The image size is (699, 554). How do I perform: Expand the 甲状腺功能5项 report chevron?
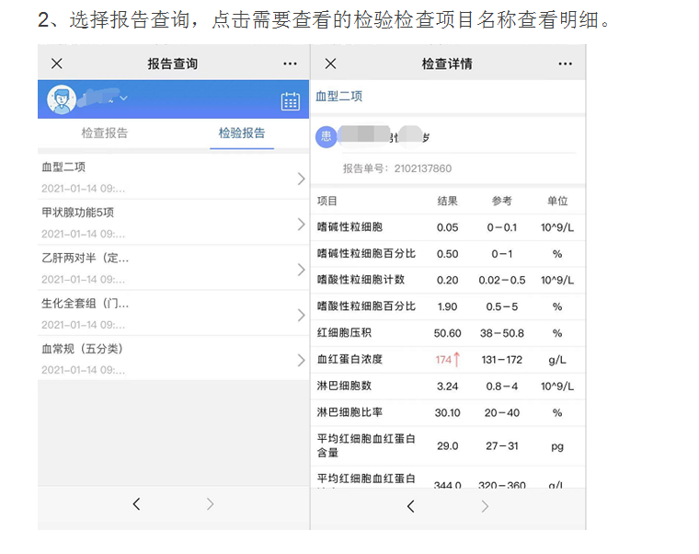pyautogui.click(x=301, y=224)
